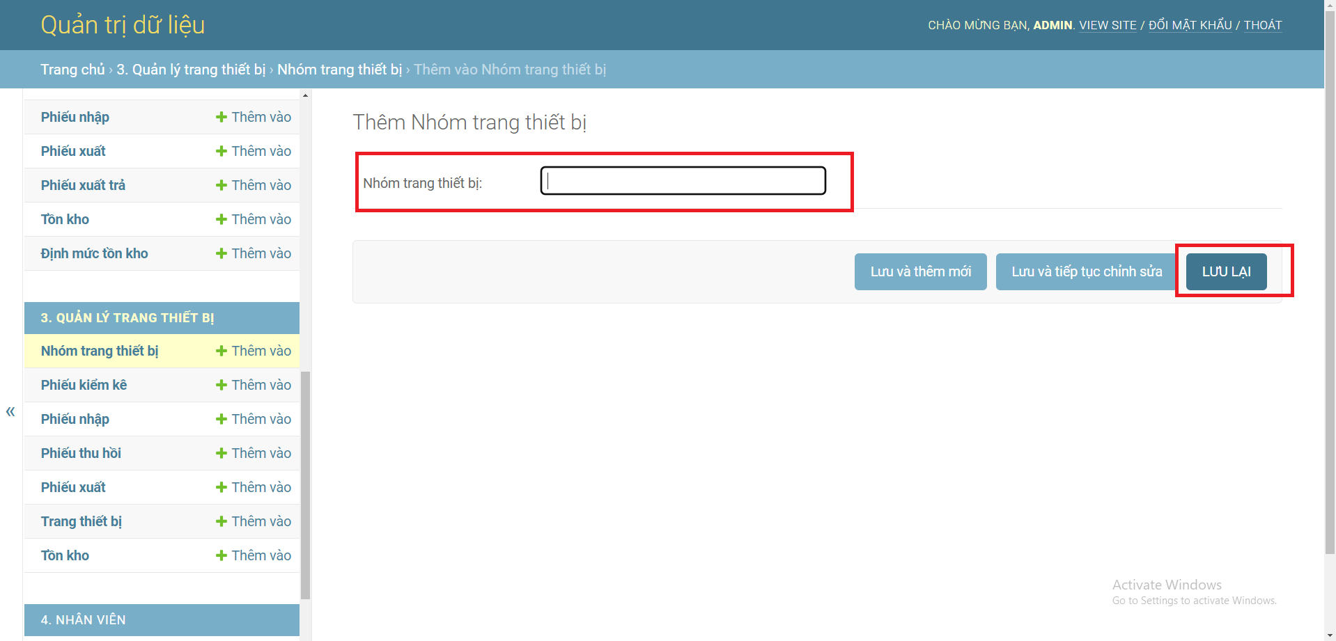Click the LƯU LẠI button
The image size is (1336, 641).
[x=1226, y=271]
